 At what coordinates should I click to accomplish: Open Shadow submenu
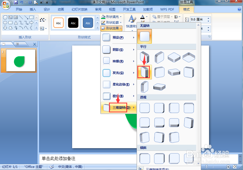[x=118, y=49]
